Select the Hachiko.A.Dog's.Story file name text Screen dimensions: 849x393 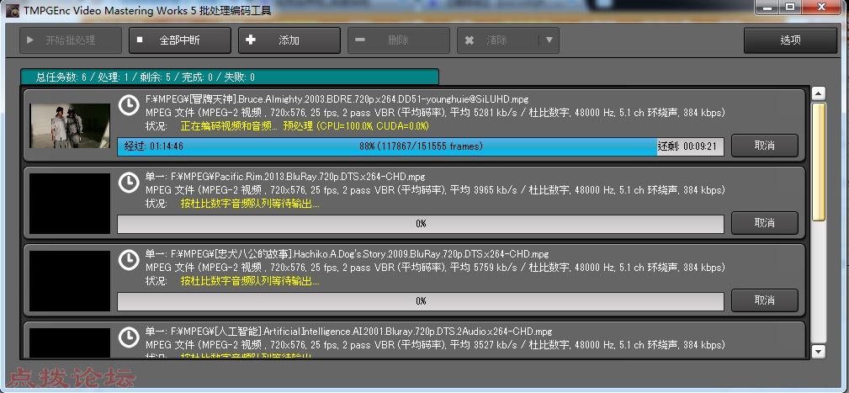coord(347,254)
